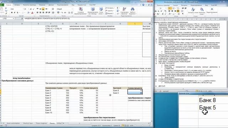Open Excel Insert cells dropdown

(x=110, y=8)
